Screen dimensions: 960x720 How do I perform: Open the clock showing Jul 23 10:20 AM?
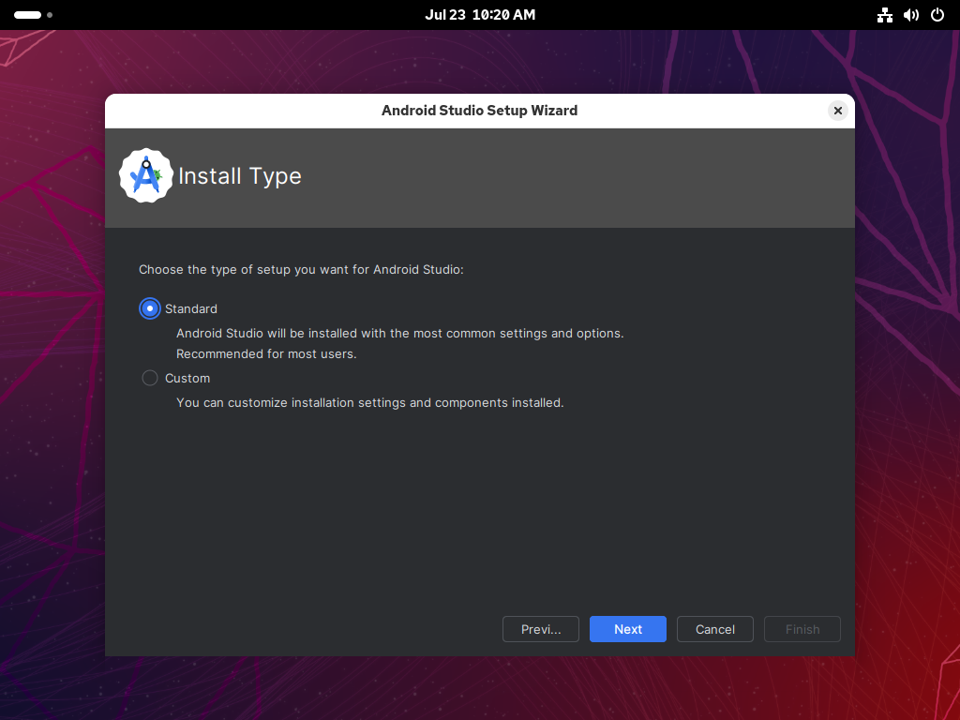point(480,15)
